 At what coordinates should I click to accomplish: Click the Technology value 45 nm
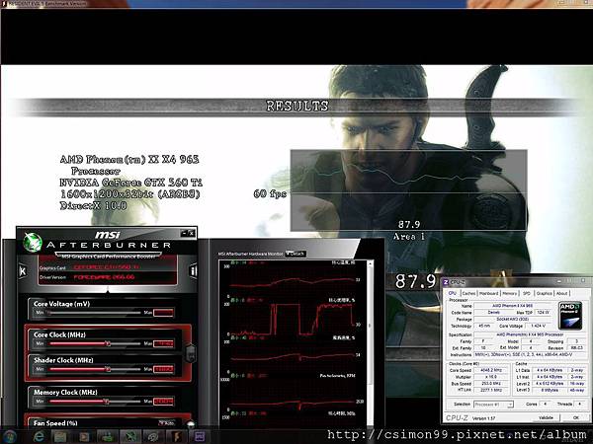[483, 326]
